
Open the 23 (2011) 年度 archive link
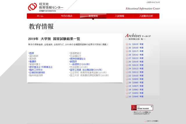point(136,72)
